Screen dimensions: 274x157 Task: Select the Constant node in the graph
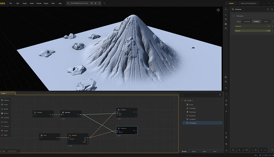43,114
